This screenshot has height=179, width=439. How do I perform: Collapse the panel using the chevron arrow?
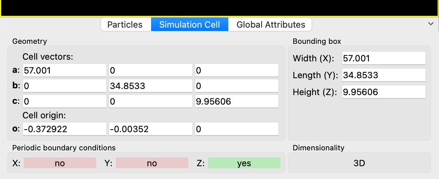pos(431,24)
